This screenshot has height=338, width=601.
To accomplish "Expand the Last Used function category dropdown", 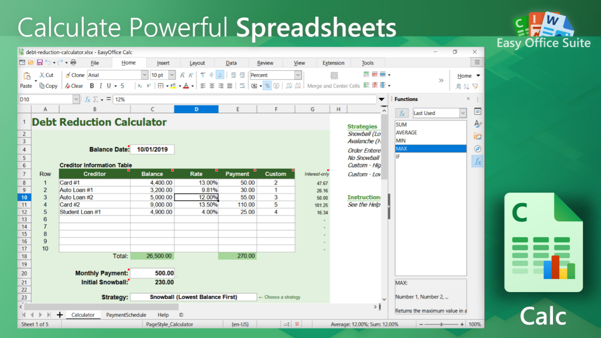I will (x=463, y=113).
